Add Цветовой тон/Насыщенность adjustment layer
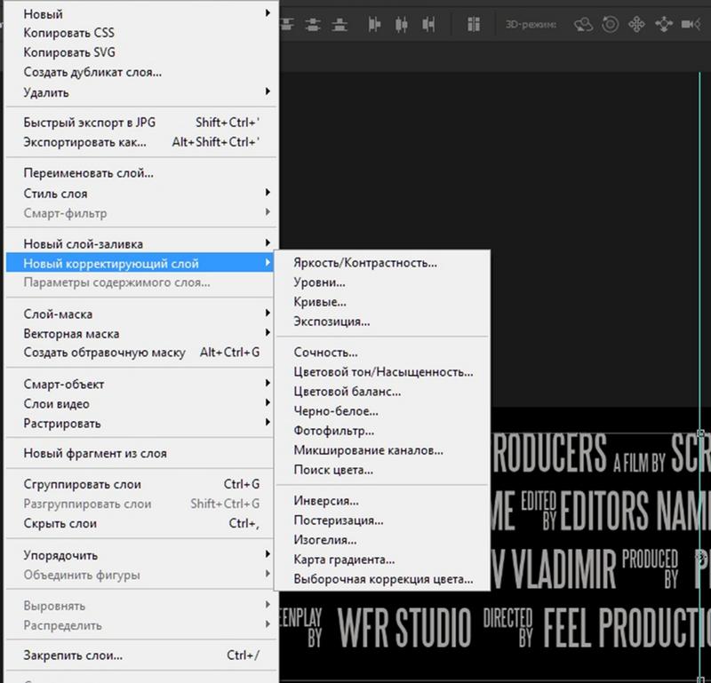 (382, 372)
